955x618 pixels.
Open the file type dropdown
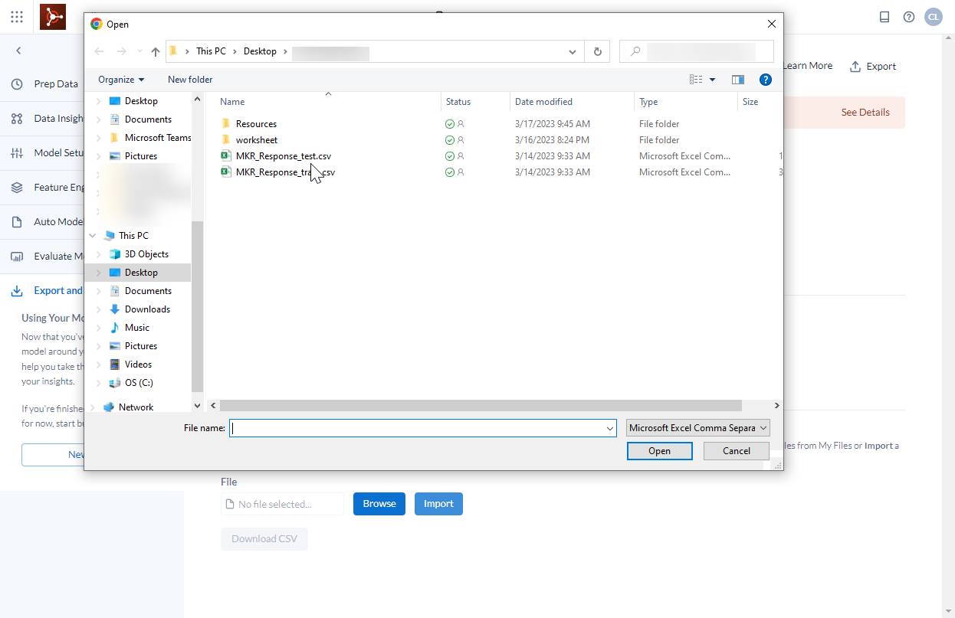pyautogui.click(x=697, y=427)
